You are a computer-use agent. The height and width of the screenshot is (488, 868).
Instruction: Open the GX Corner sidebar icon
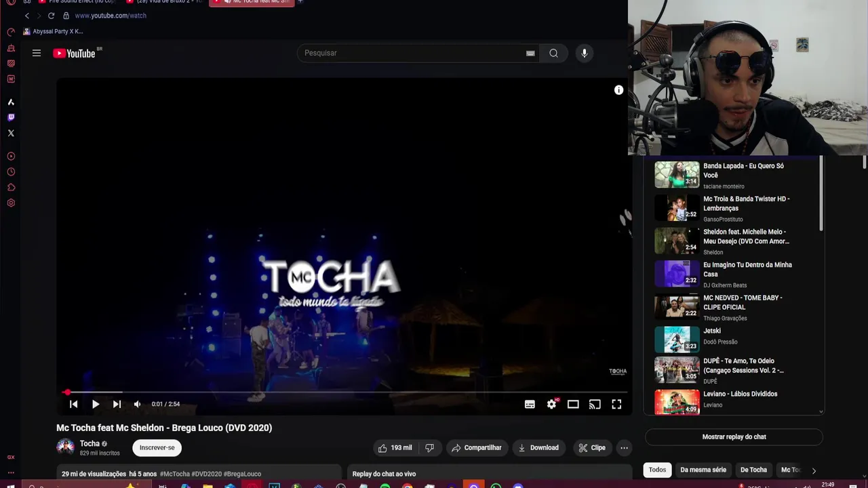(11, 457)
